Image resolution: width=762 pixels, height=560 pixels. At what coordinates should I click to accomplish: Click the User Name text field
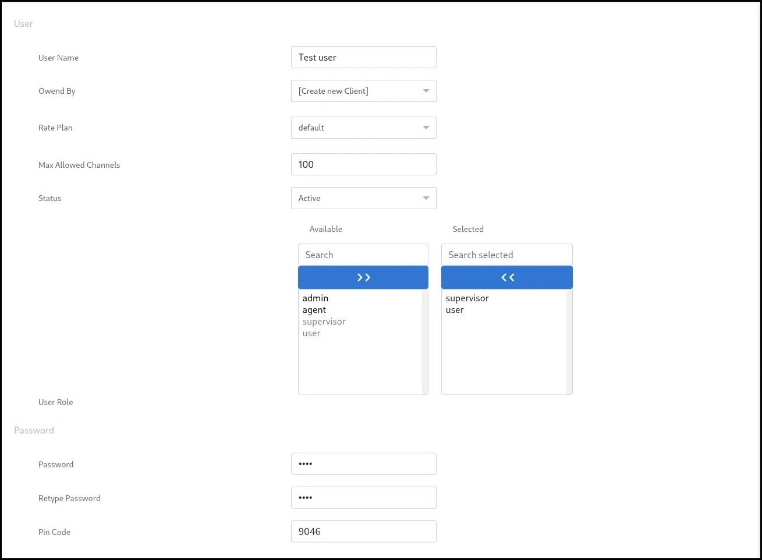click(x=363, y=57)
